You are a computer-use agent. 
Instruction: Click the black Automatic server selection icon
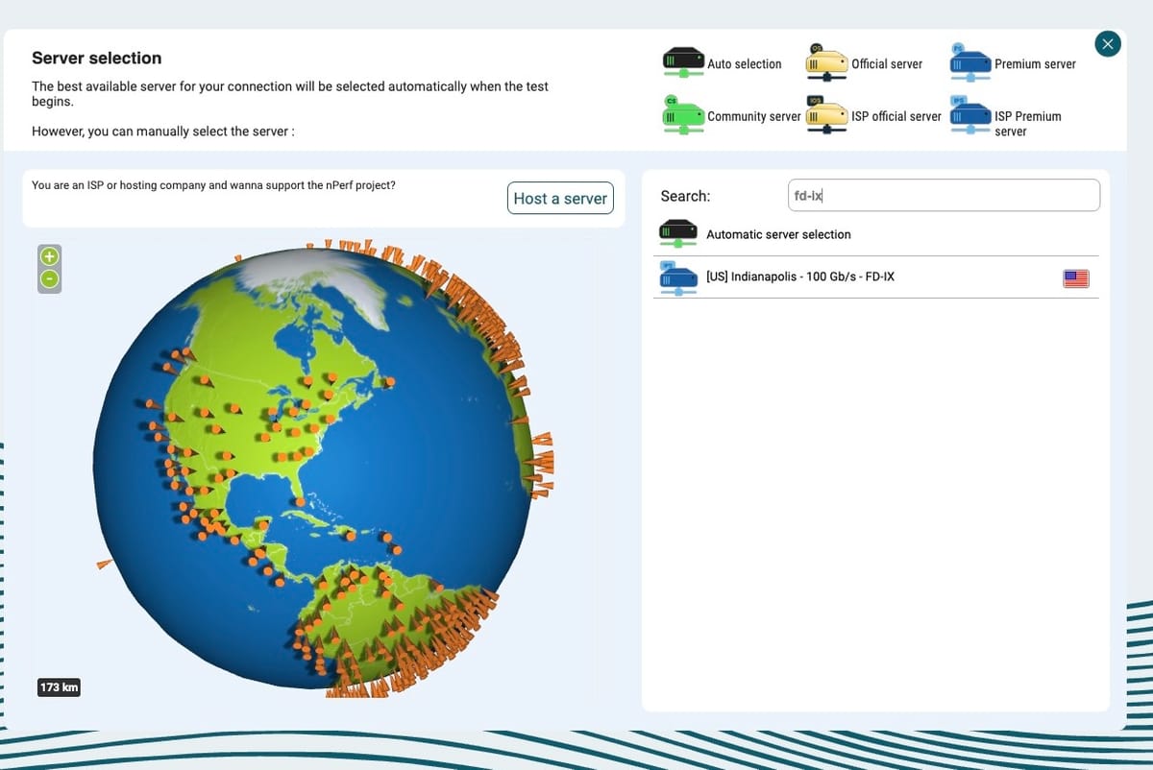678,233
